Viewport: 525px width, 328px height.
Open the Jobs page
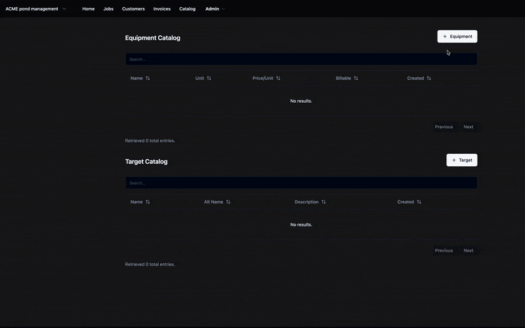(108, 9)
